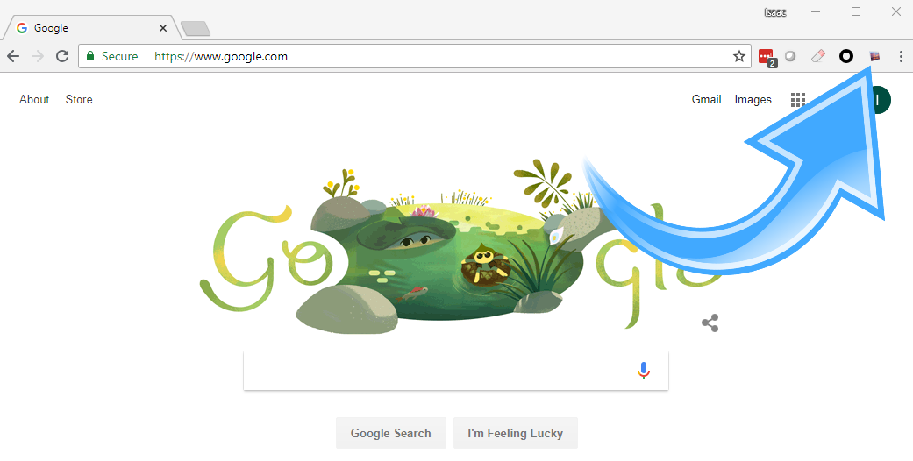
Task: Focus the Google search box
Action: click(x=439, y=371)
